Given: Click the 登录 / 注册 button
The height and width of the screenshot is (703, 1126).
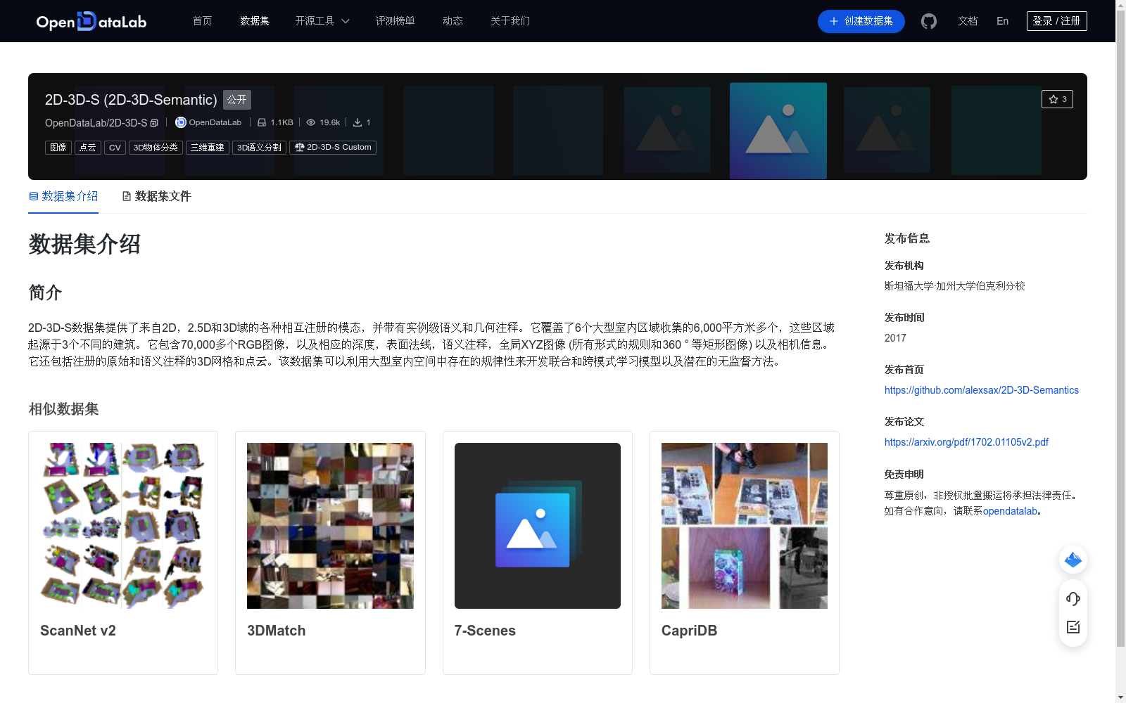Looking at the screenshot, I should point(1057,21).
